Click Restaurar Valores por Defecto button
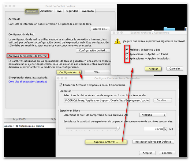Screen dimensions: 190x161 153,142
